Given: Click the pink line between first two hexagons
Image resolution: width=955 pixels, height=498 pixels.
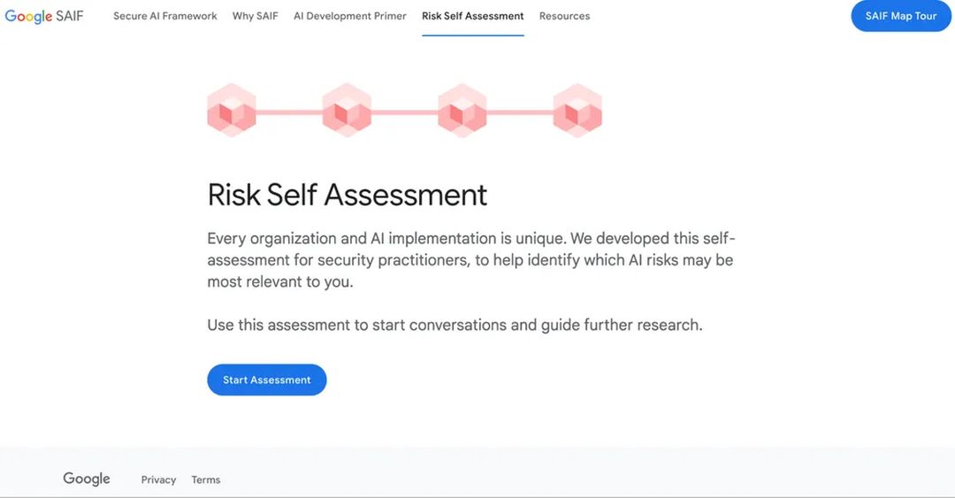Looking at the screenshot, I should coord(289,112).
